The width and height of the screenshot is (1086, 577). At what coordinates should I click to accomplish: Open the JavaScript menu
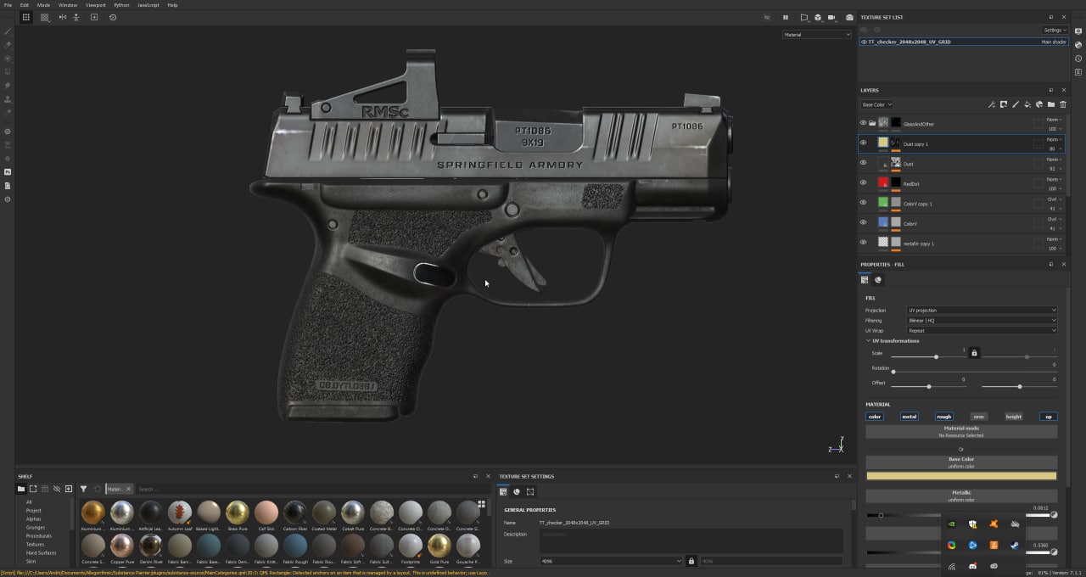click(148, 5)
